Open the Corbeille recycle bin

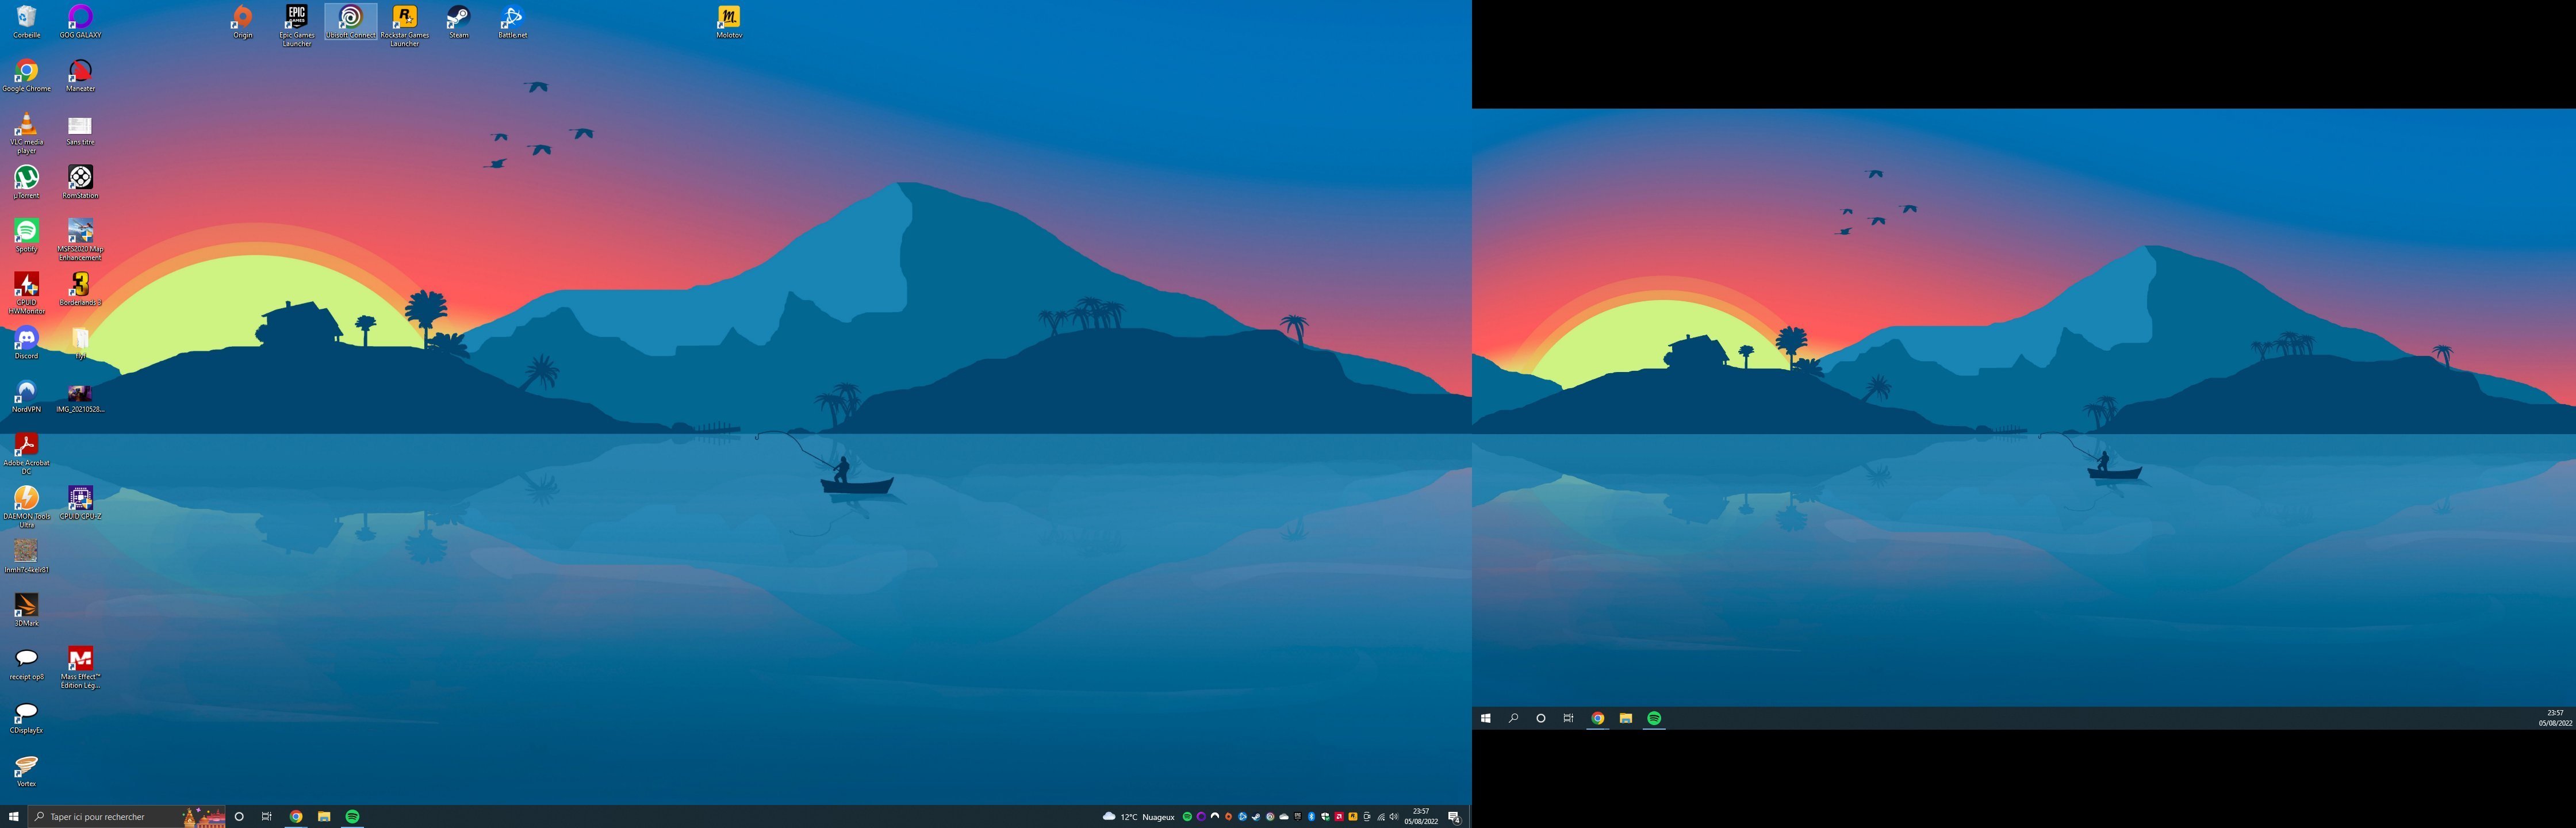pos(26,18)
